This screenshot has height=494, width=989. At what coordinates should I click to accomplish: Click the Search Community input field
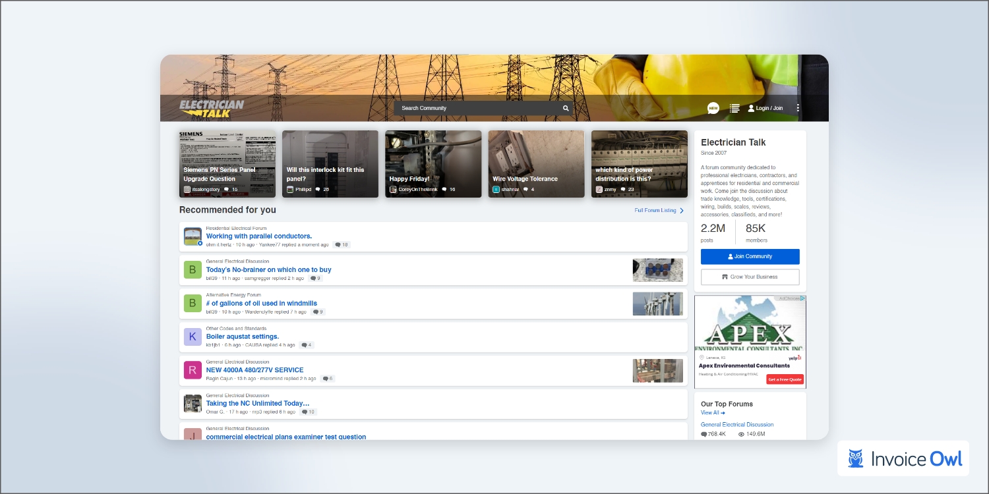point(475,107)
